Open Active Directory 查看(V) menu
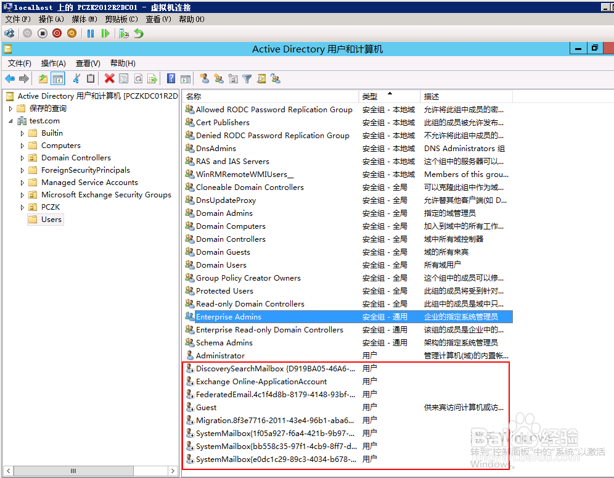 (x=88, y=63)
